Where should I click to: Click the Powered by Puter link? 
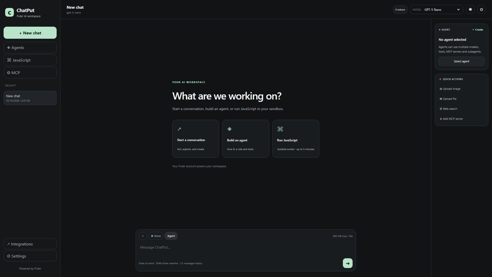30,269
